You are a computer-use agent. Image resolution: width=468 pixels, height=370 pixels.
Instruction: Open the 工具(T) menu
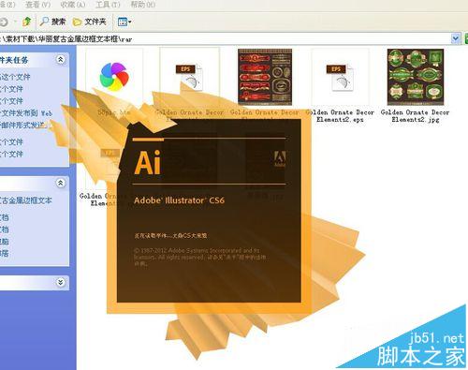pos(108,5)
